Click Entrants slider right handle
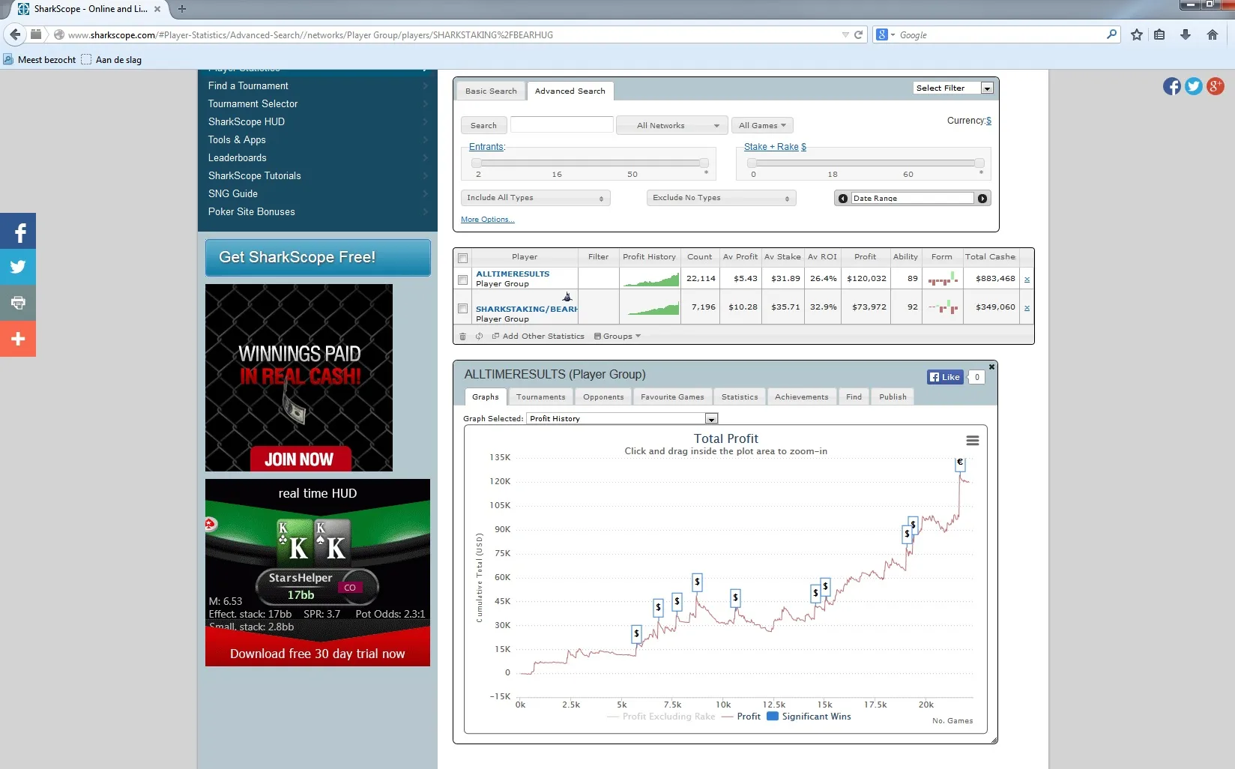The height and width of the screenshot is (769, 1235). pos(704,163)
